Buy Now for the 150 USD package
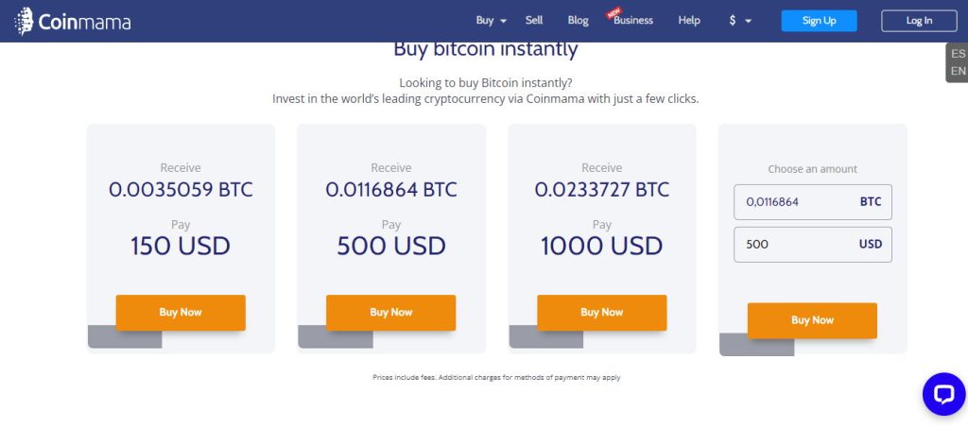 [181, 312]
